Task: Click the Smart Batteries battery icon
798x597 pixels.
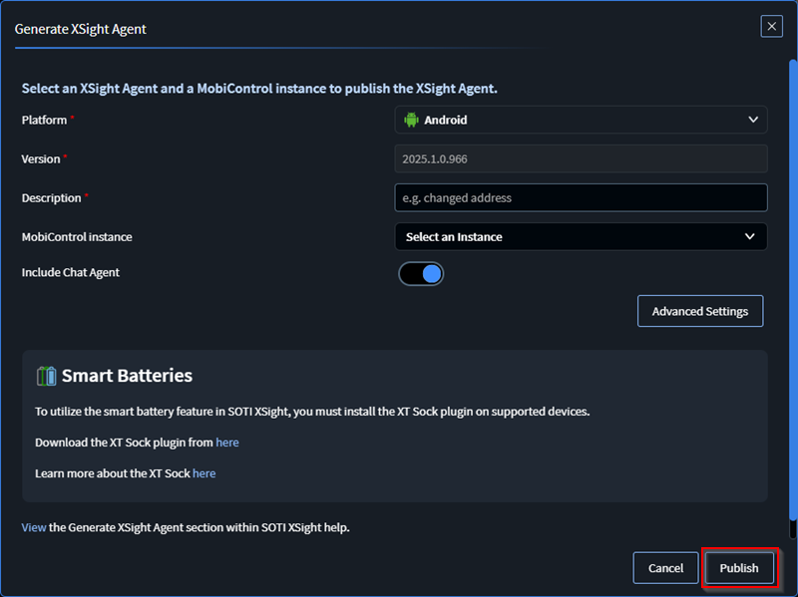Action: [46, 376]
